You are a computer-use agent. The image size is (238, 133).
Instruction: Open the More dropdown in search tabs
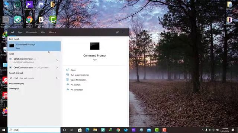pyautogui.click(x=52, y=32)
